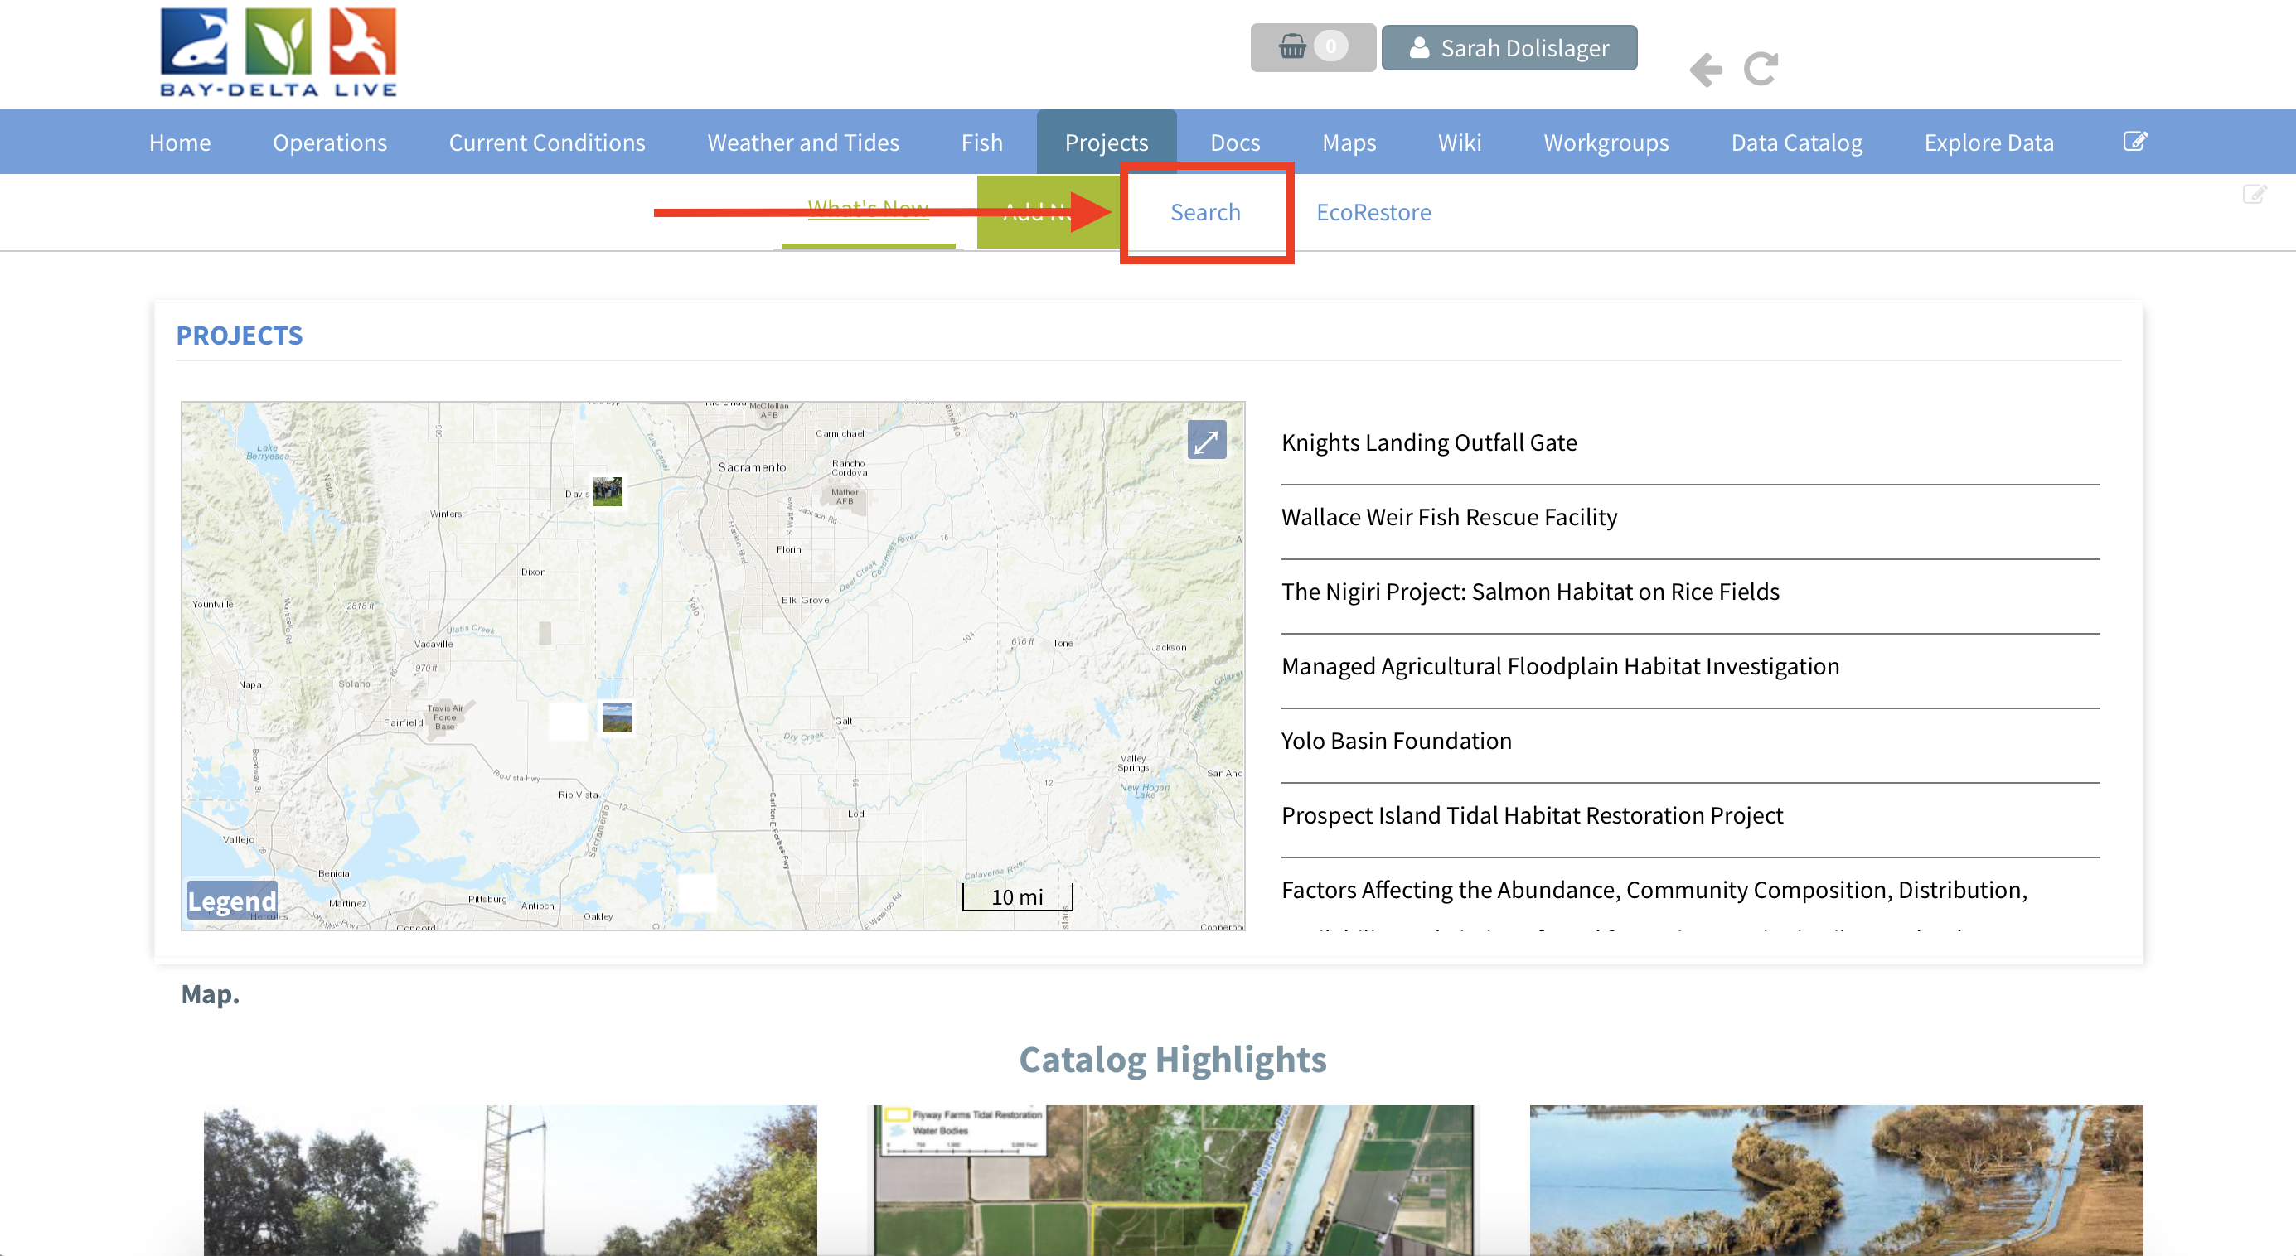The image size is (2296, 1256).
Task: Open Knights Landing Outfall Gate project
Action: (1429, 442)
